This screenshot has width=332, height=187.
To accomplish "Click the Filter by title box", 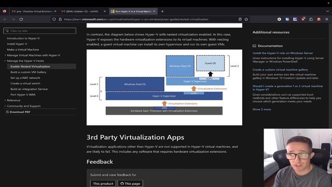I will 40,31.
